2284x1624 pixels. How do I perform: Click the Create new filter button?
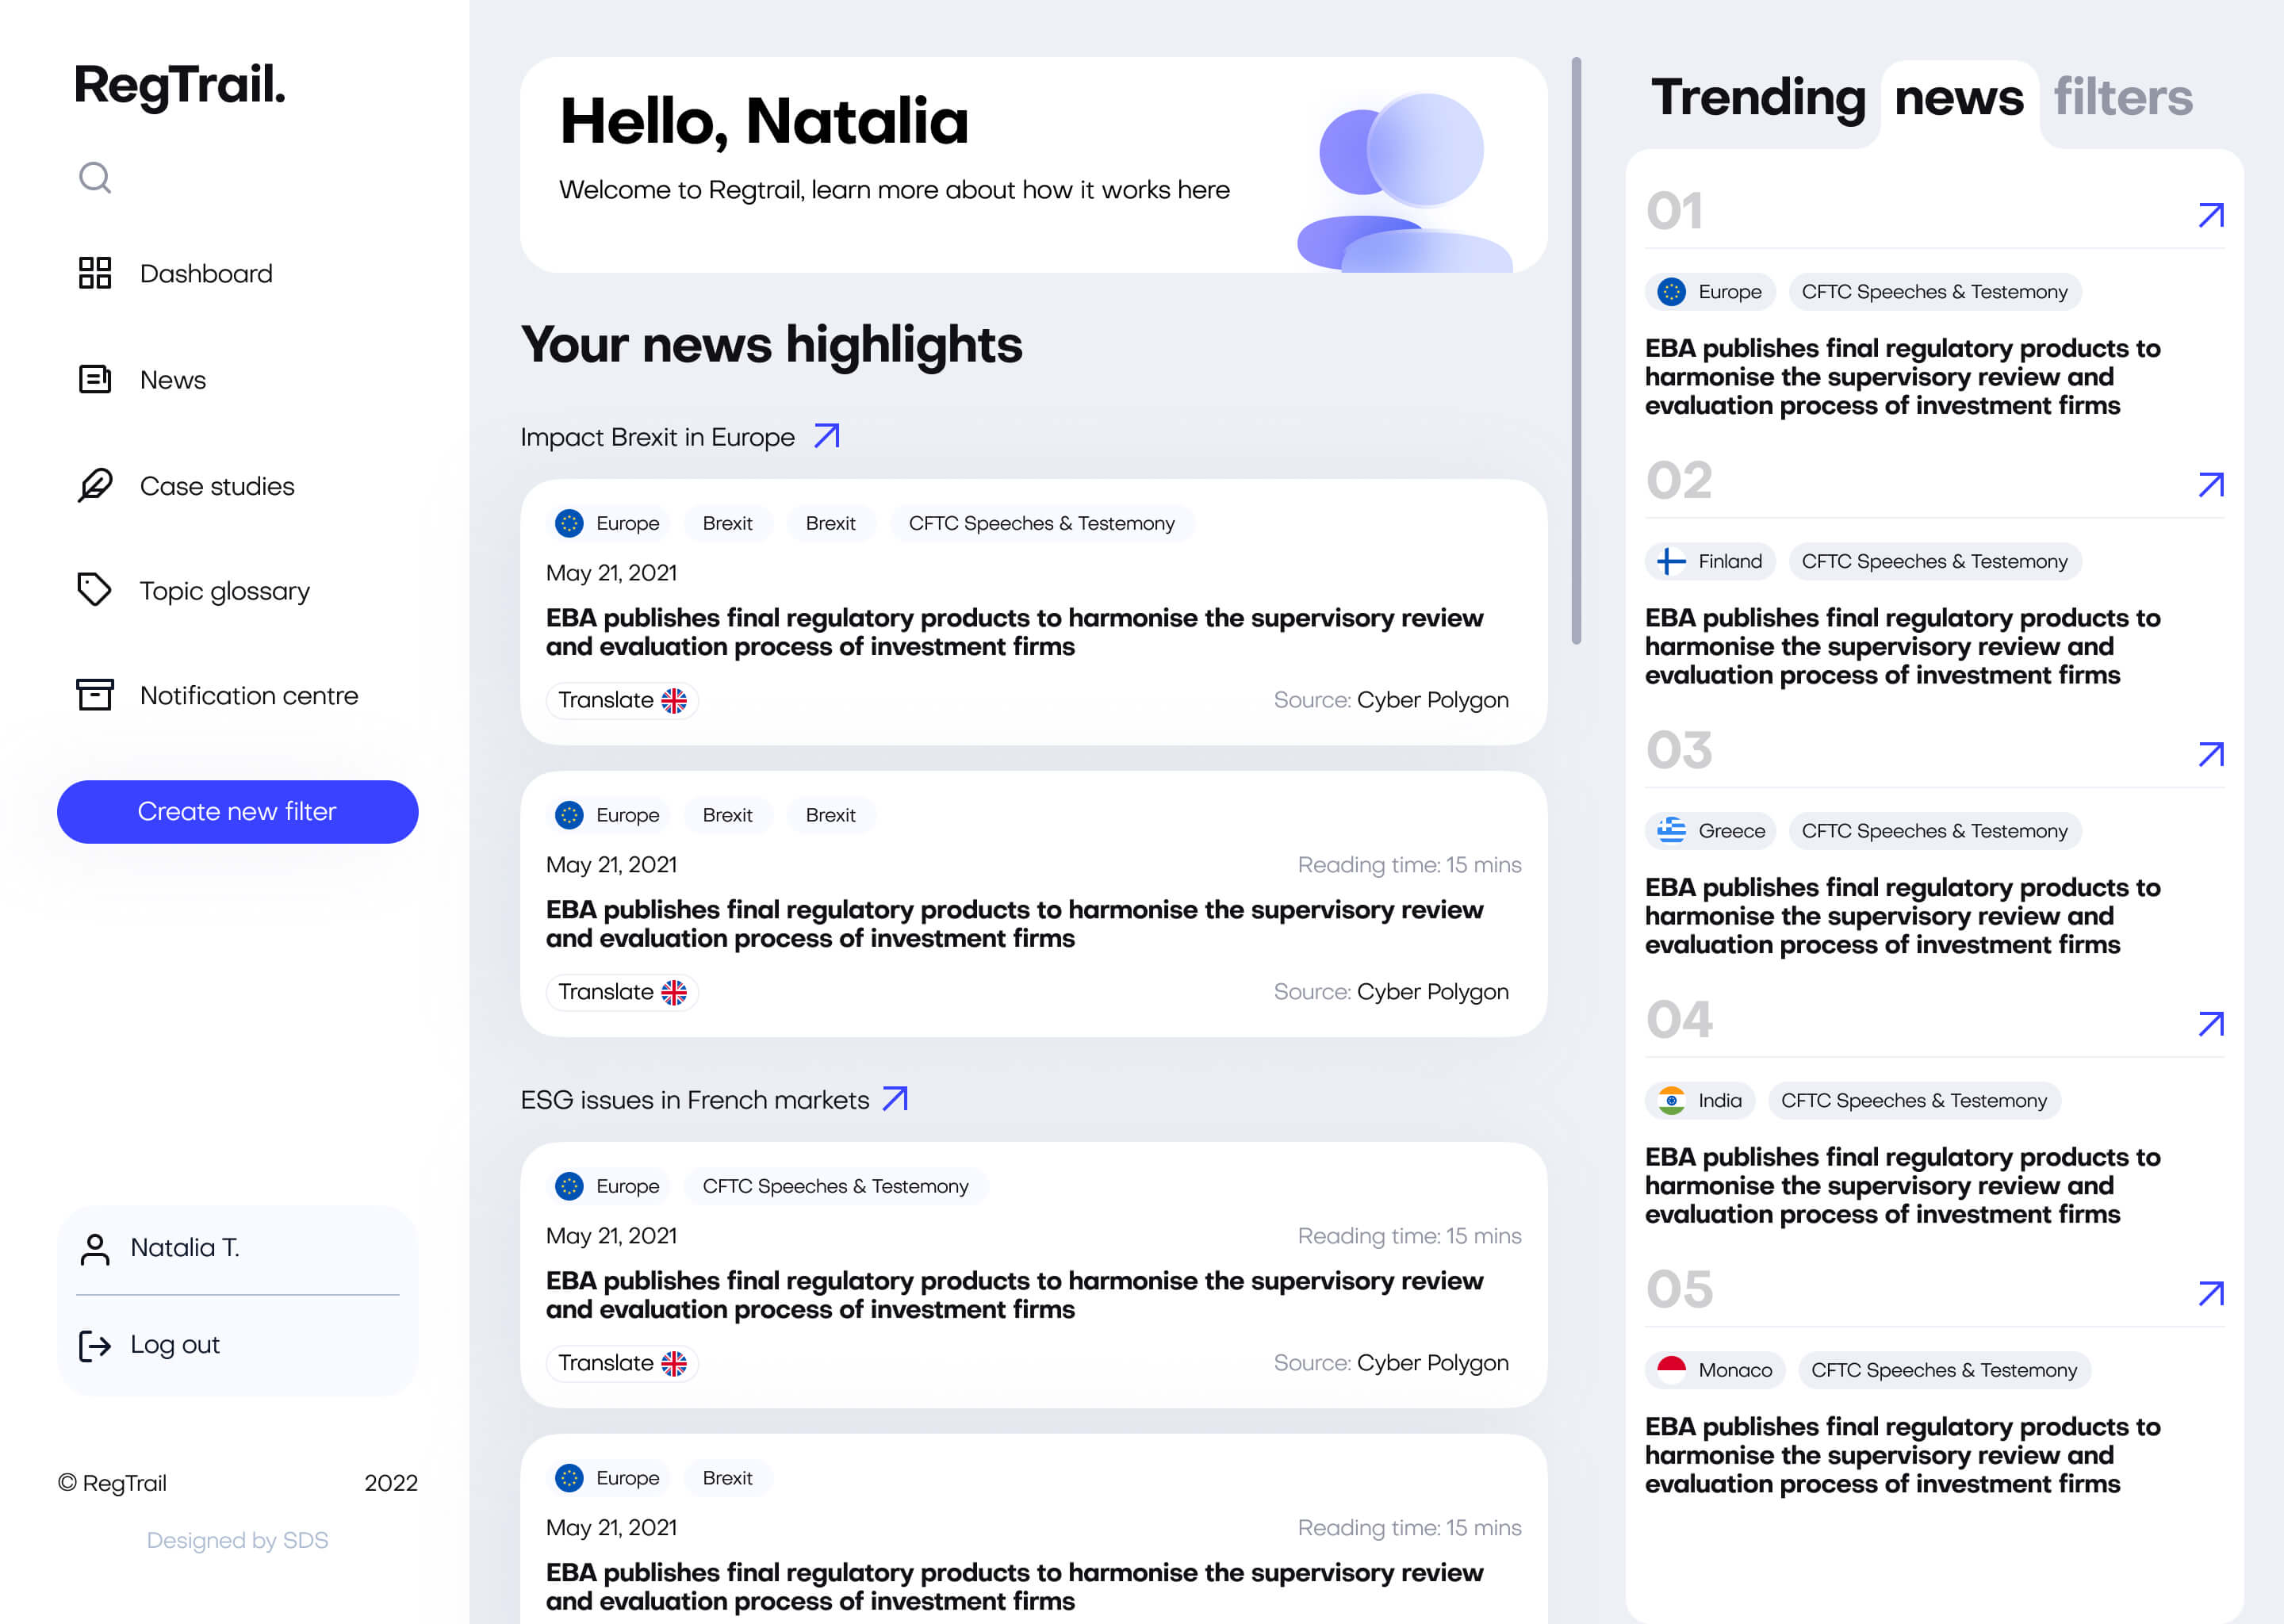click(x=237, y=810)
